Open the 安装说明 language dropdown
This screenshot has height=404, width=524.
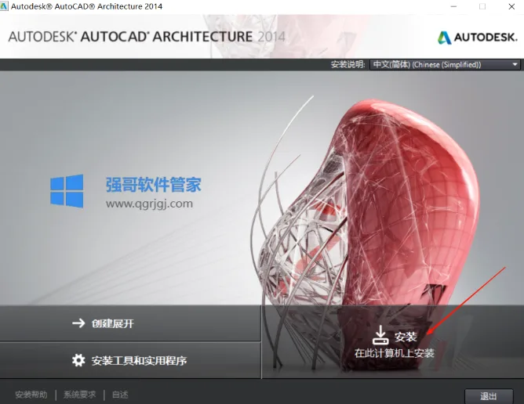tap(445, 64)
